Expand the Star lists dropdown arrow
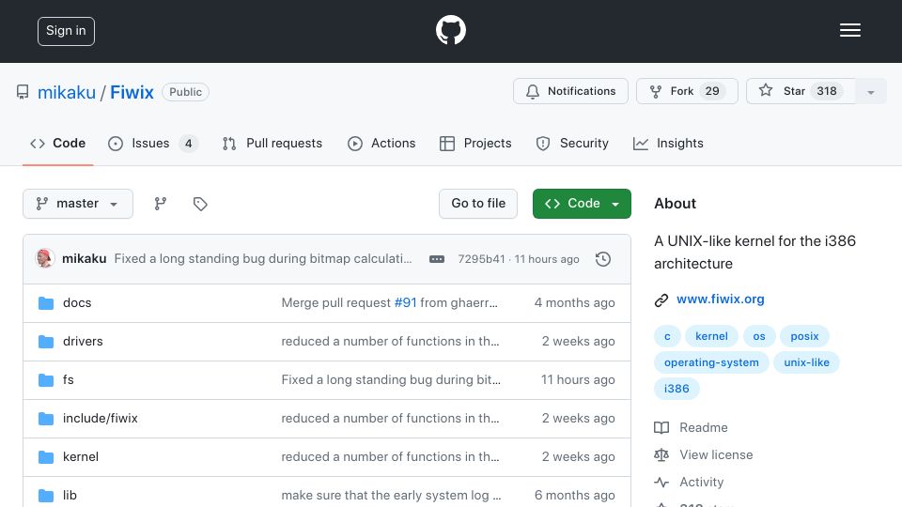The image size is (902, 507). click(x=871, y=91)
